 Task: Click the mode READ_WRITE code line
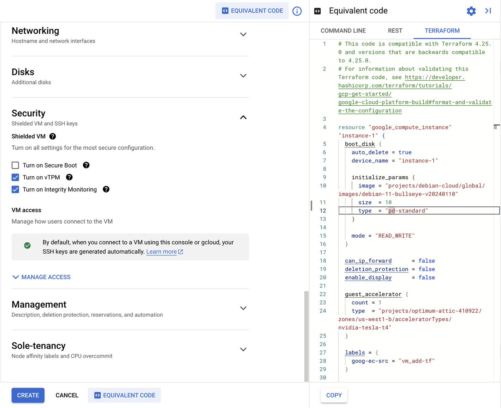[383, 236]
